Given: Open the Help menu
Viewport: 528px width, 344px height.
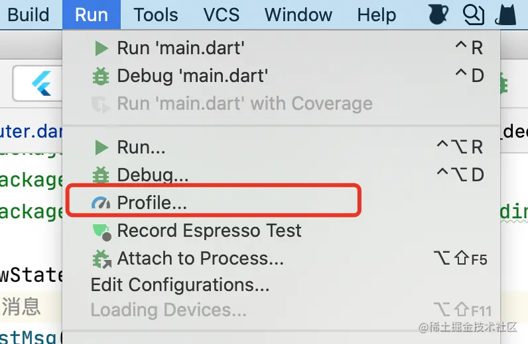Looking at the screenshot, I should click(x=376, y=15).
